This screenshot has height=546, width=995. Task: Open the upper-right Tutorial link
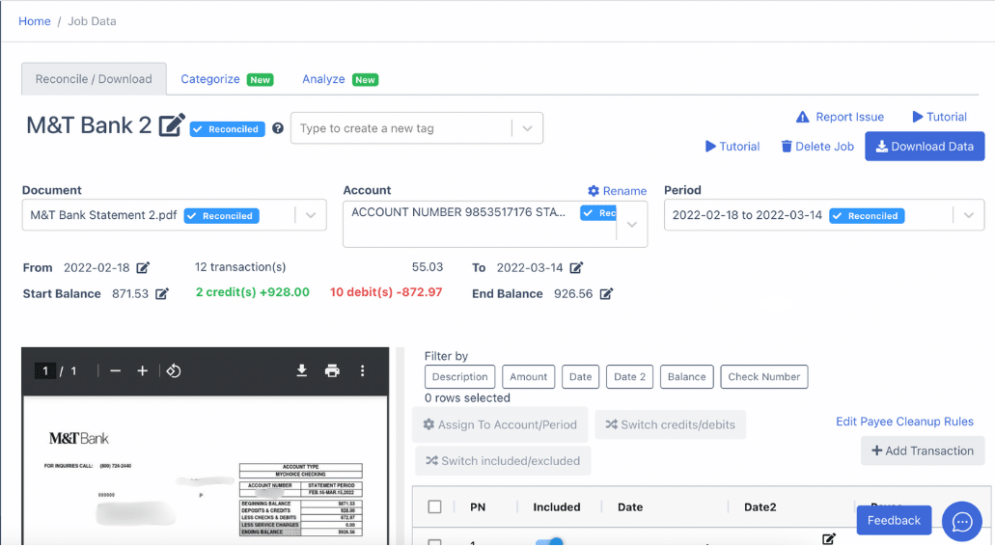(940, 117)
